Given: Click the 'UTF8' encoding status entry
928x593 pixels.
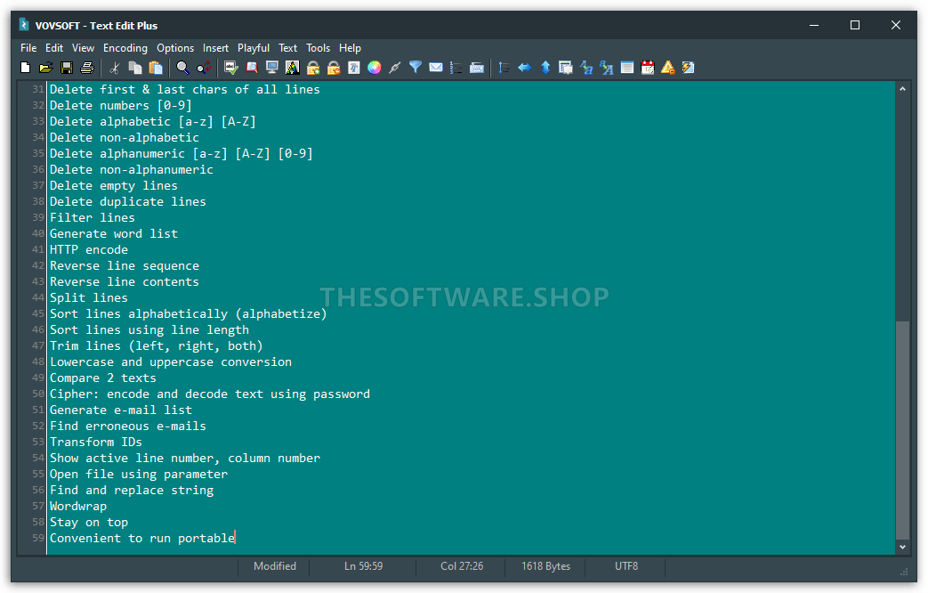Looking at the screenshot, I should 626,566.
